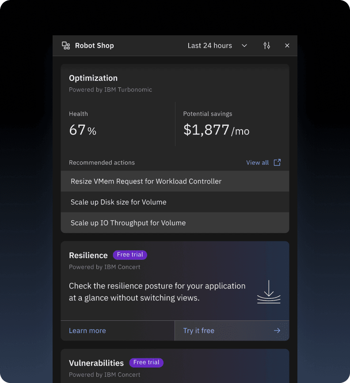The width and height of the screenshot is (350, 383).
Task: Click the Health 67% metric
Action: [x=83, y=130]
